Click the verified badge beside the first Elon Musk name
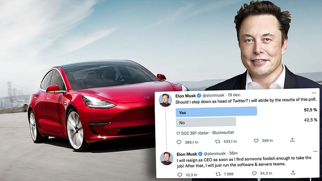The image size is (322, 181). point(199,96)
